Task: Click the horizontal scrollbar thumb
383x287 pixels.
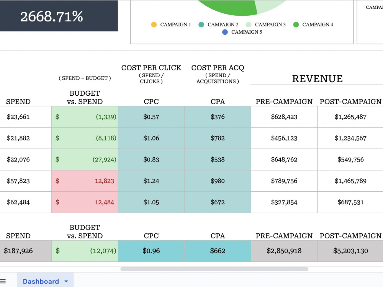Action: click(214, 269)
